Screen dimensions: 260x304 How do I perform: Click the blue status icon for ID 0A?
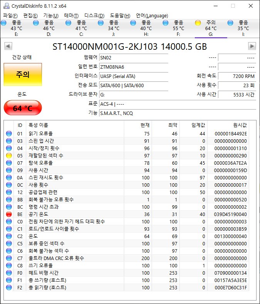[9, 177]
